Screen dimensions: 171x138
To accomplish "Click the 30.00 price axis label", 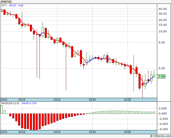I will pos(163,14).
